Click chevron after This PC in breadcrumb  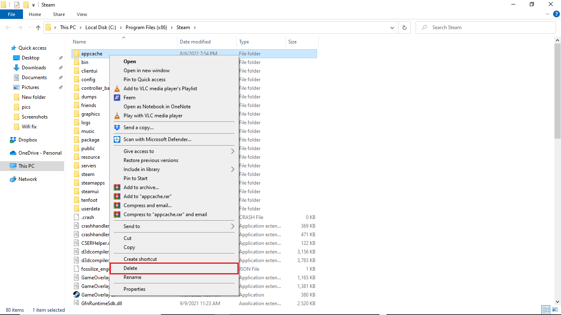(x=80, y=27)
